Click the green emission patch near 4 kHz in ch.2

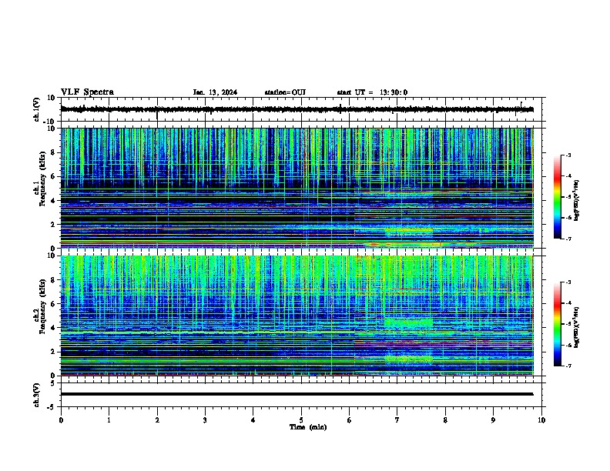coord(408,323)
